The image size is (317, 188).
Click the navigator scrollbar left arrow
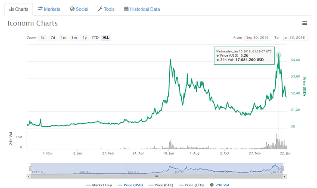pyautogui.click(x=29, y=176)
